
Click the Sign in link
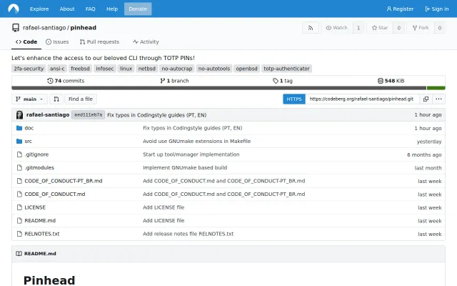[437, 9]
